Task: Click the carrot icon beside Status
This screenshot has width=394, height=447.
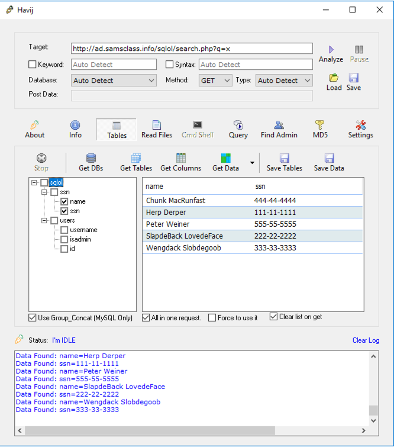Action: (x=19, y=339)
